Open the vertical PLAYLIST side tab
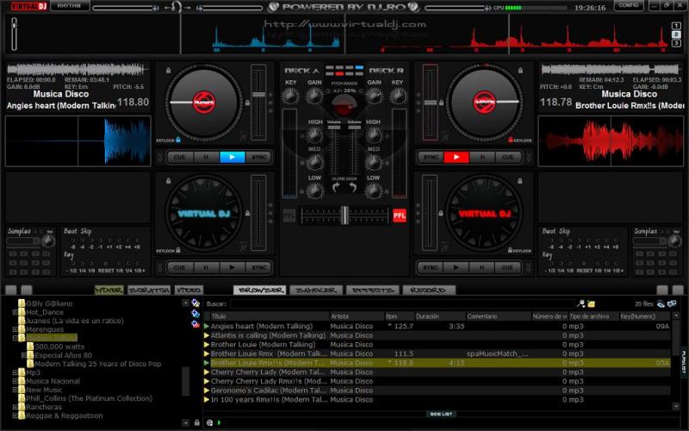 click(x=684, y=362)
